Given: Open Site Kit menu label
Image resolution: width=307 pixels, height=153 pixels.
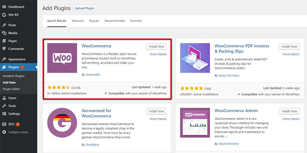Looking at the screenshot, I should point(13,15).
